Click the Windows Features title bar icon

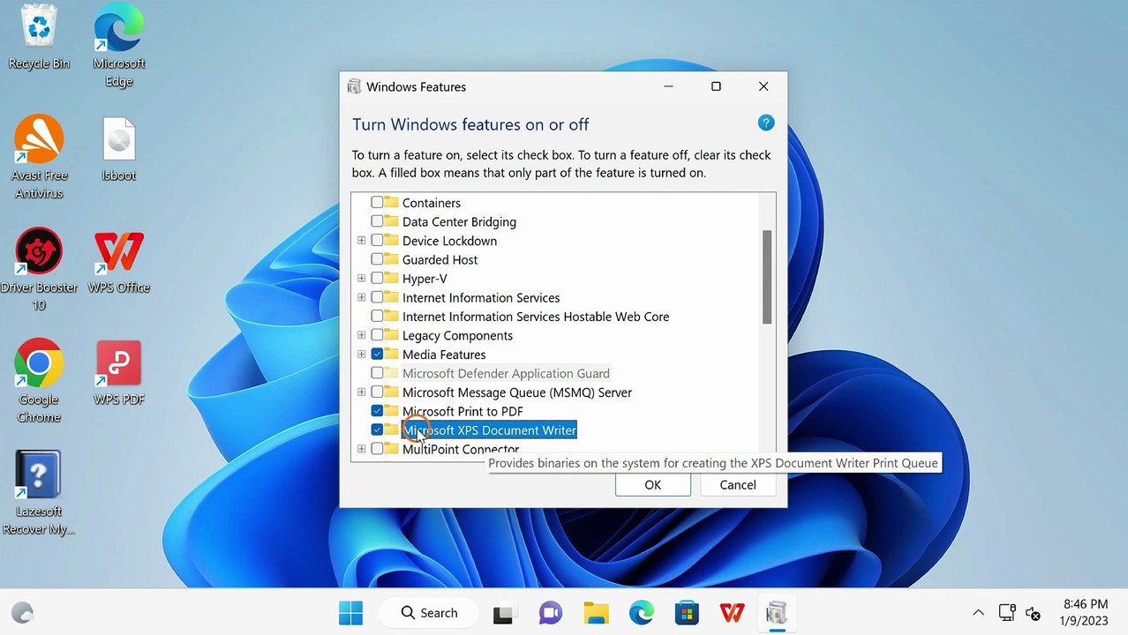pyautogui.click(x=354, y=86)
